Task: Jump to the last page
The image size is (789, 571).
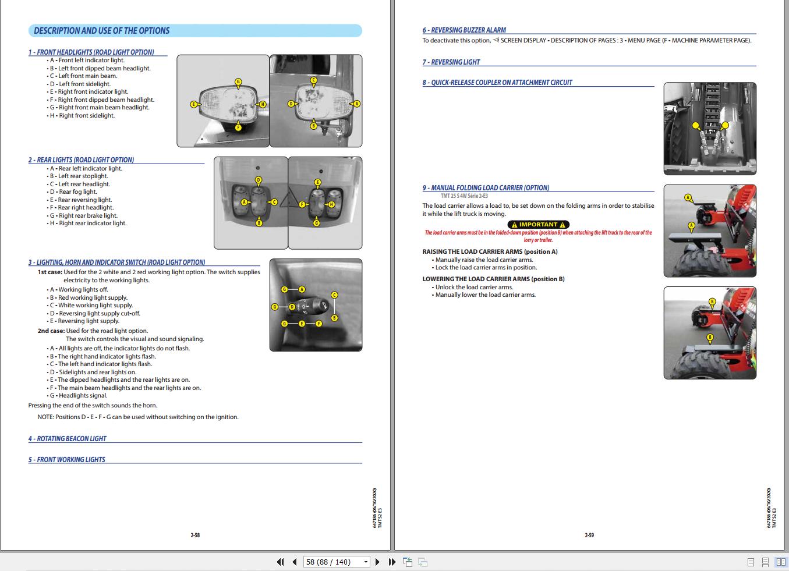Action: pos(392,562)
